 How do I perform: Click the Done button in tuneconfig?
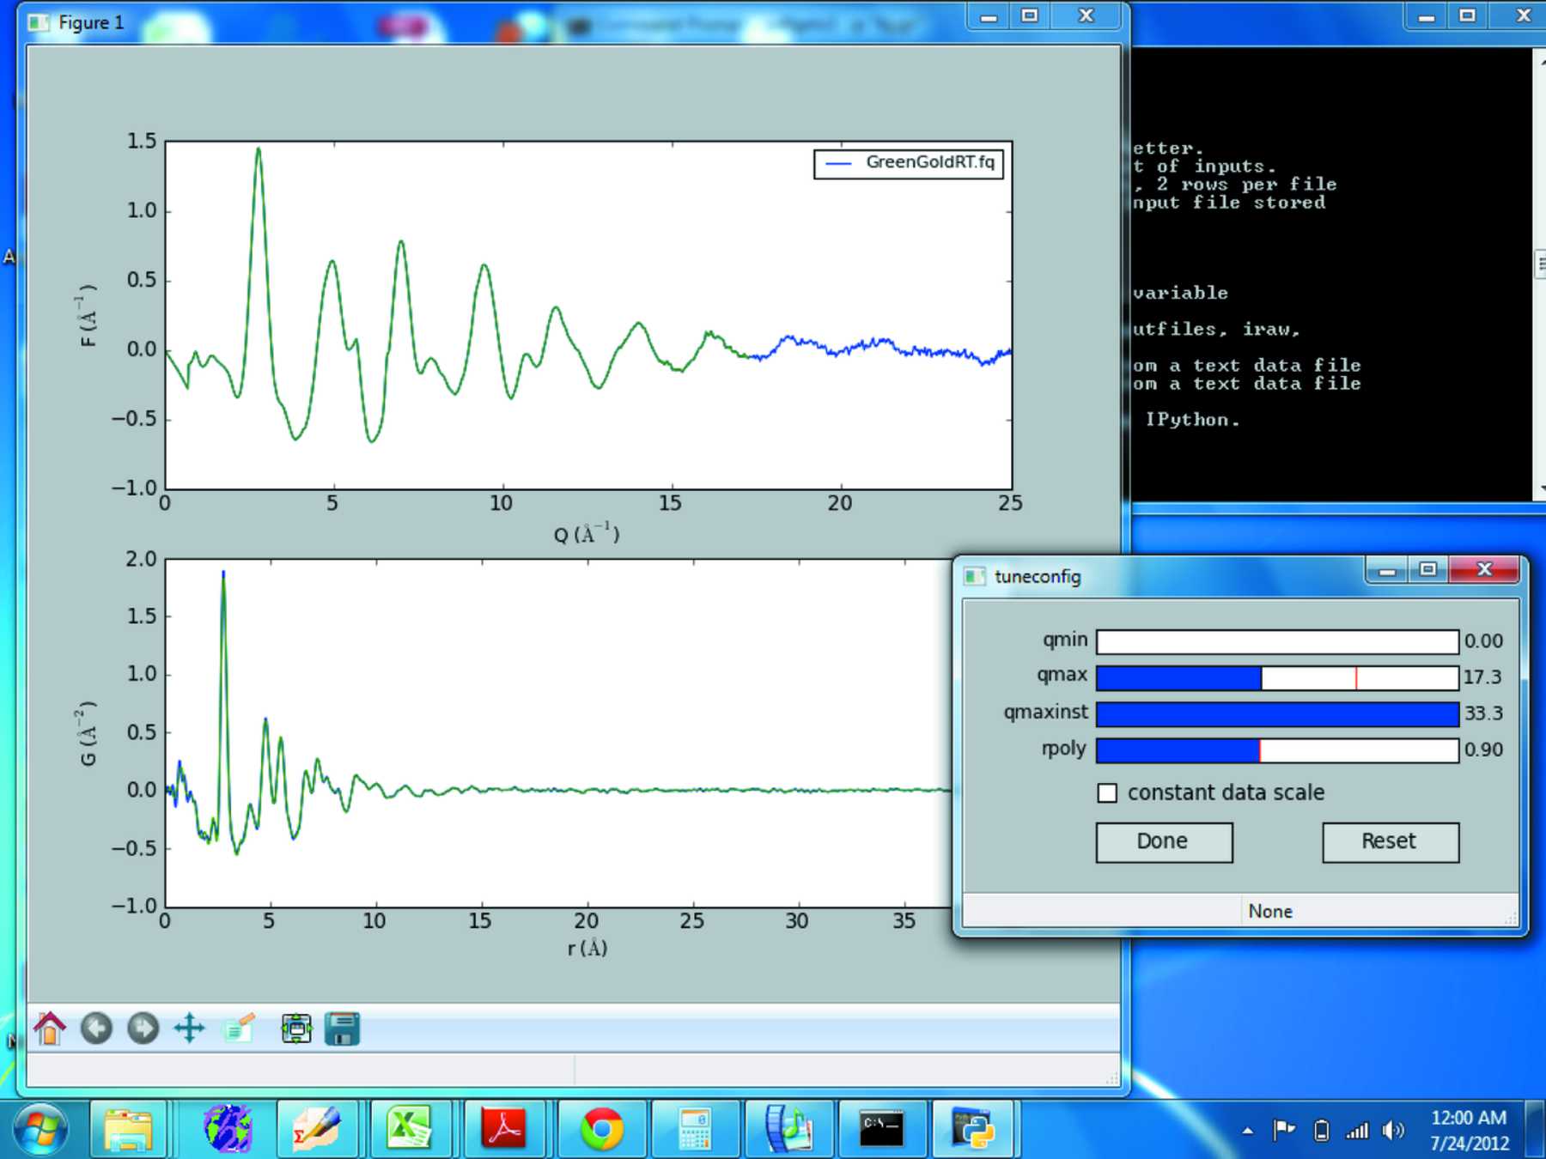click(x=1164, y=842)
